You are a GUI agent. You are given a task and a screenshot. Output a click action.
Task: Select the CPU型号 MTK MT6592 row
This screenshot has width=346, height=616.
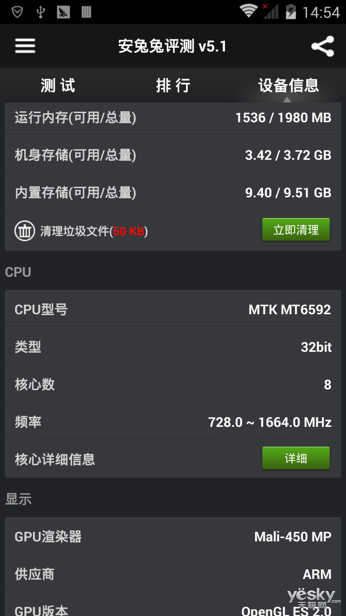tap(173, 309)
